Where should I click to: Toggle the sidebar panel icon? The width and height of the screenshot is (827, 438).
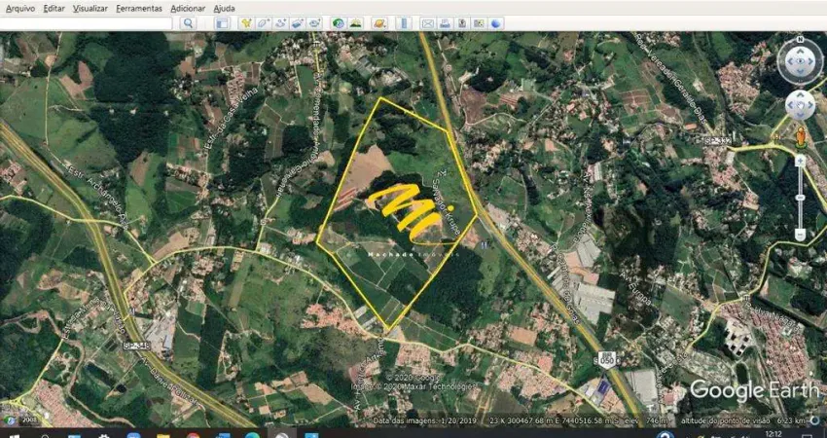tap(223, 23)
